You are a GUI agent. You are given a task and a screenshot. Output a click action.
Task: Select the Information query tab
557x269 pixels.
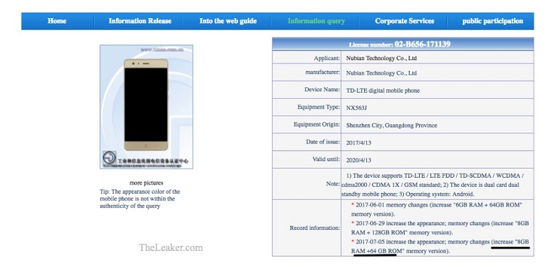pos(316,21)
